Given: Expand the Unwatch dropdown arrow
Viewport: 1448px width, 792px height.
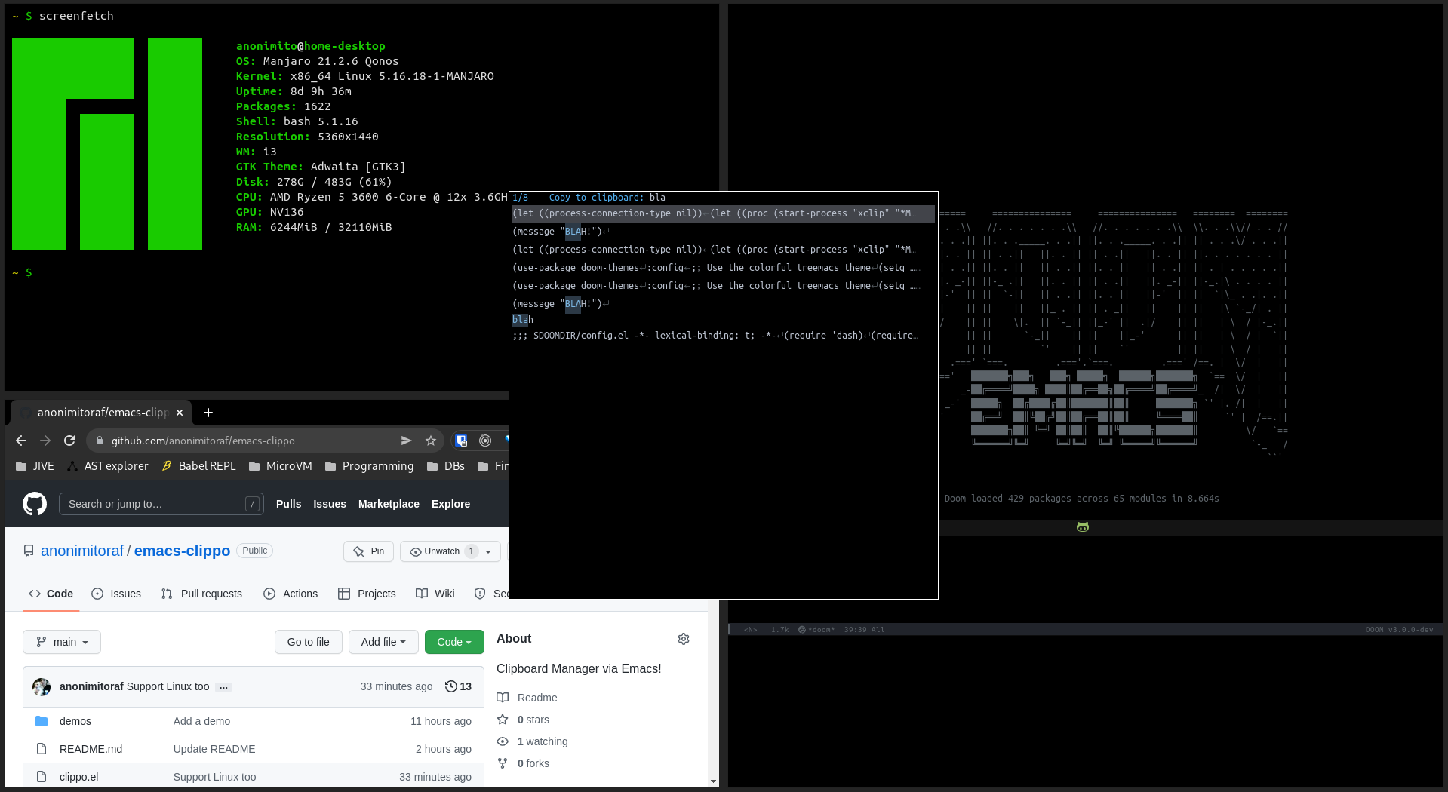Looking at the screenshot, I should click(488, 551).
